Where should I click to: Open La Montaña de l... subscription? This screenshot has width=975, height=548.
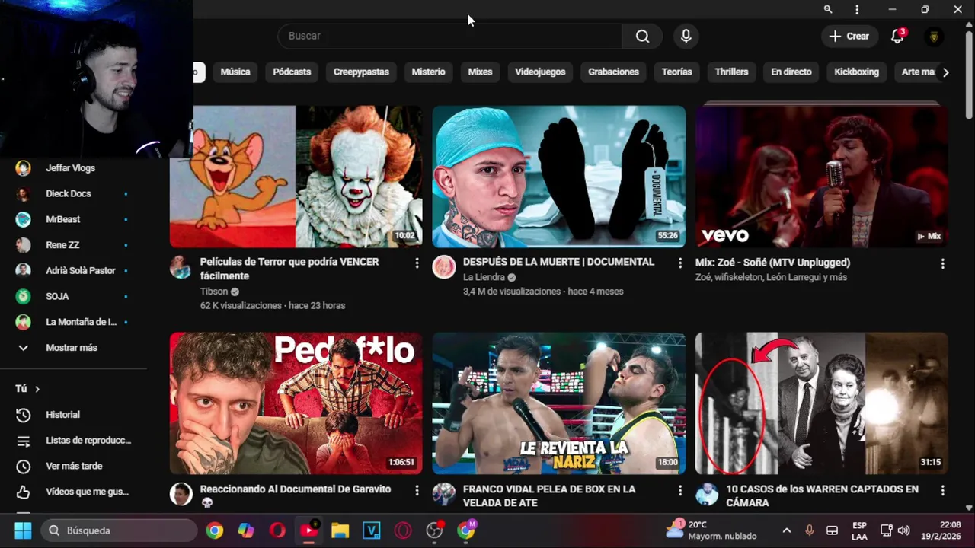point(74,322)
